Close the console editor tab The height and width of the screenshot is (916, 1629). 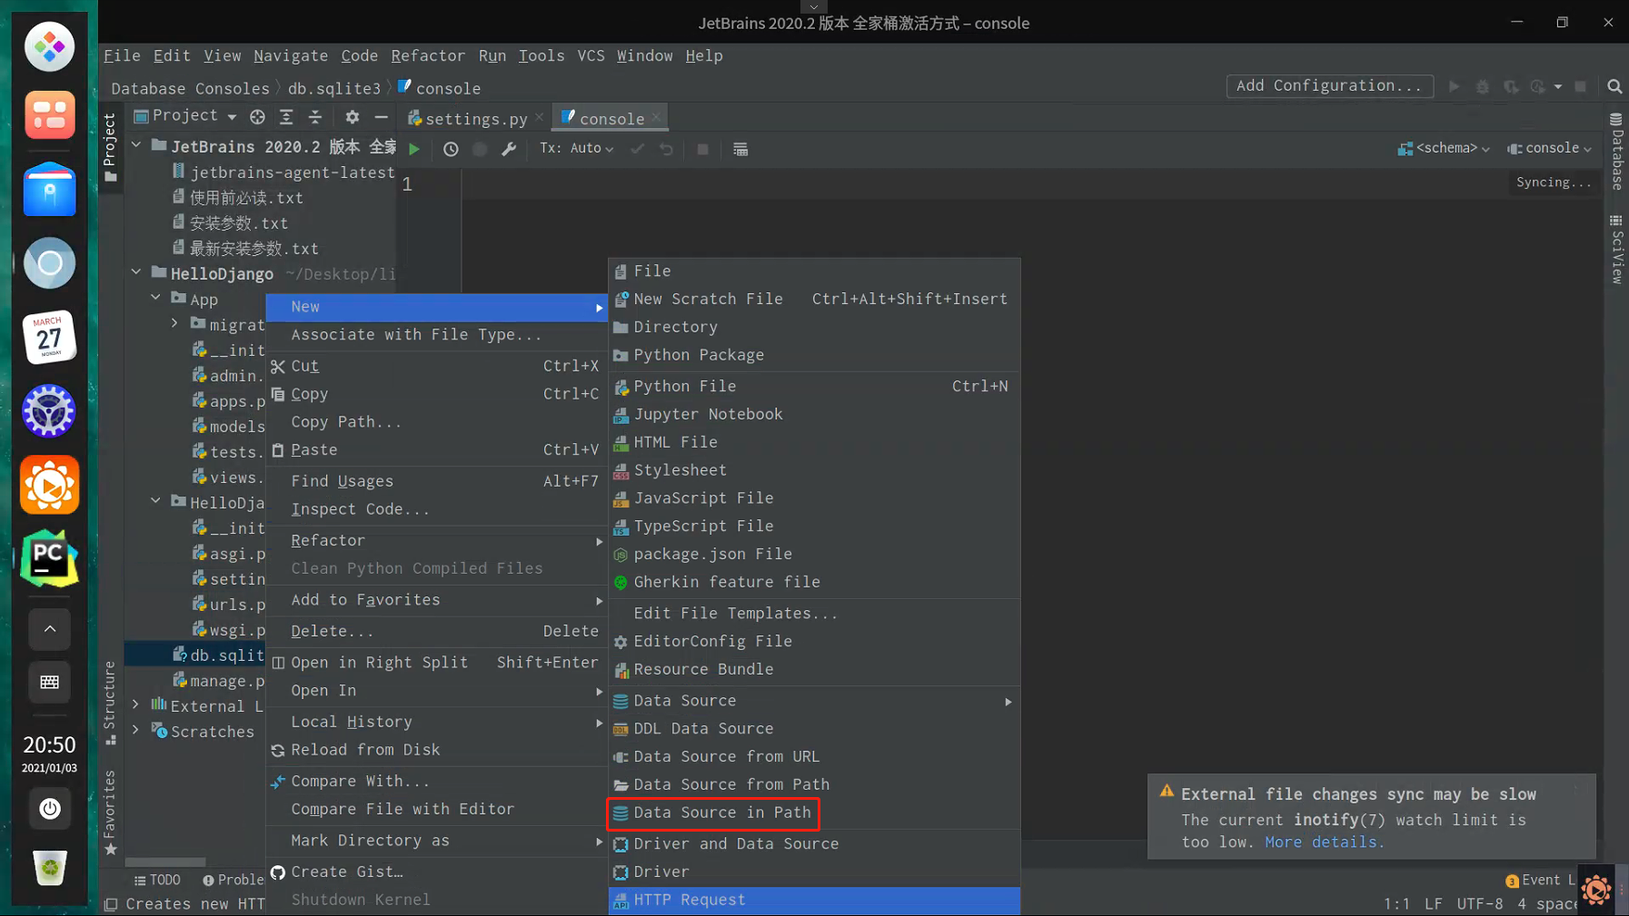coord(656,118)
